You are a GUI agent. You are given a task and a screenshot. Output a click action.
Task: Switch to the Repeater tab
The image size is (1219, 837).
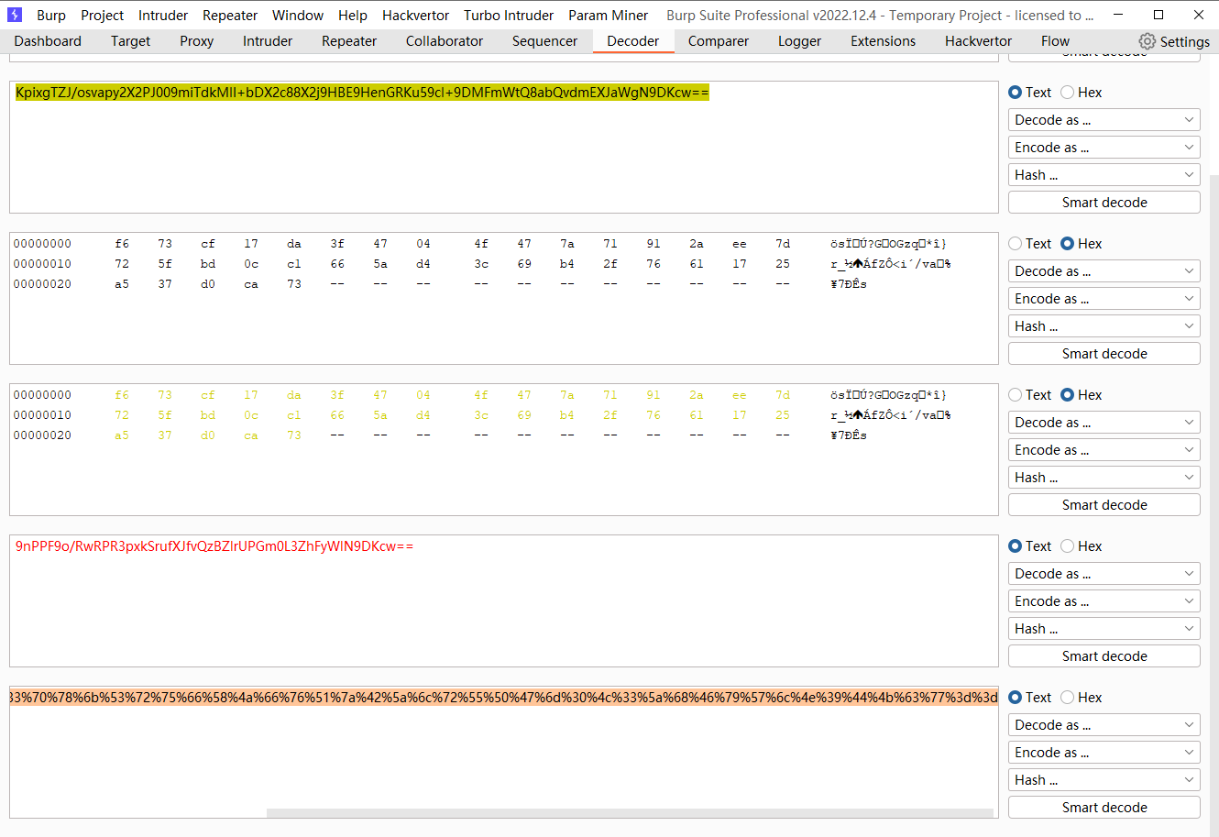click(349, 41)
